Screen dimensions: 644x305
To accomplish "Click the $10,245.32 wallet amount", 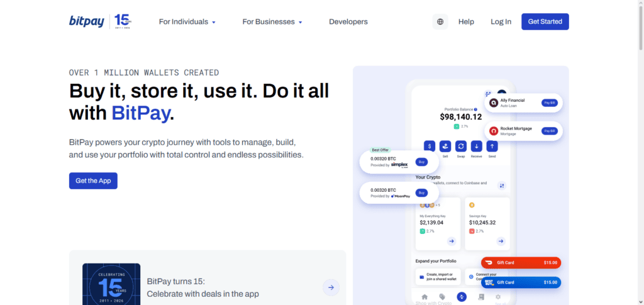I will click(x=482, y=223).
